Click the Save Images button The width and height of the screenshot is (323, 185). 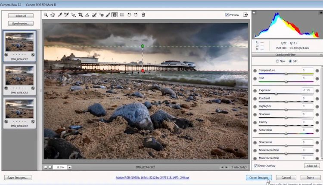coord(18,177)
